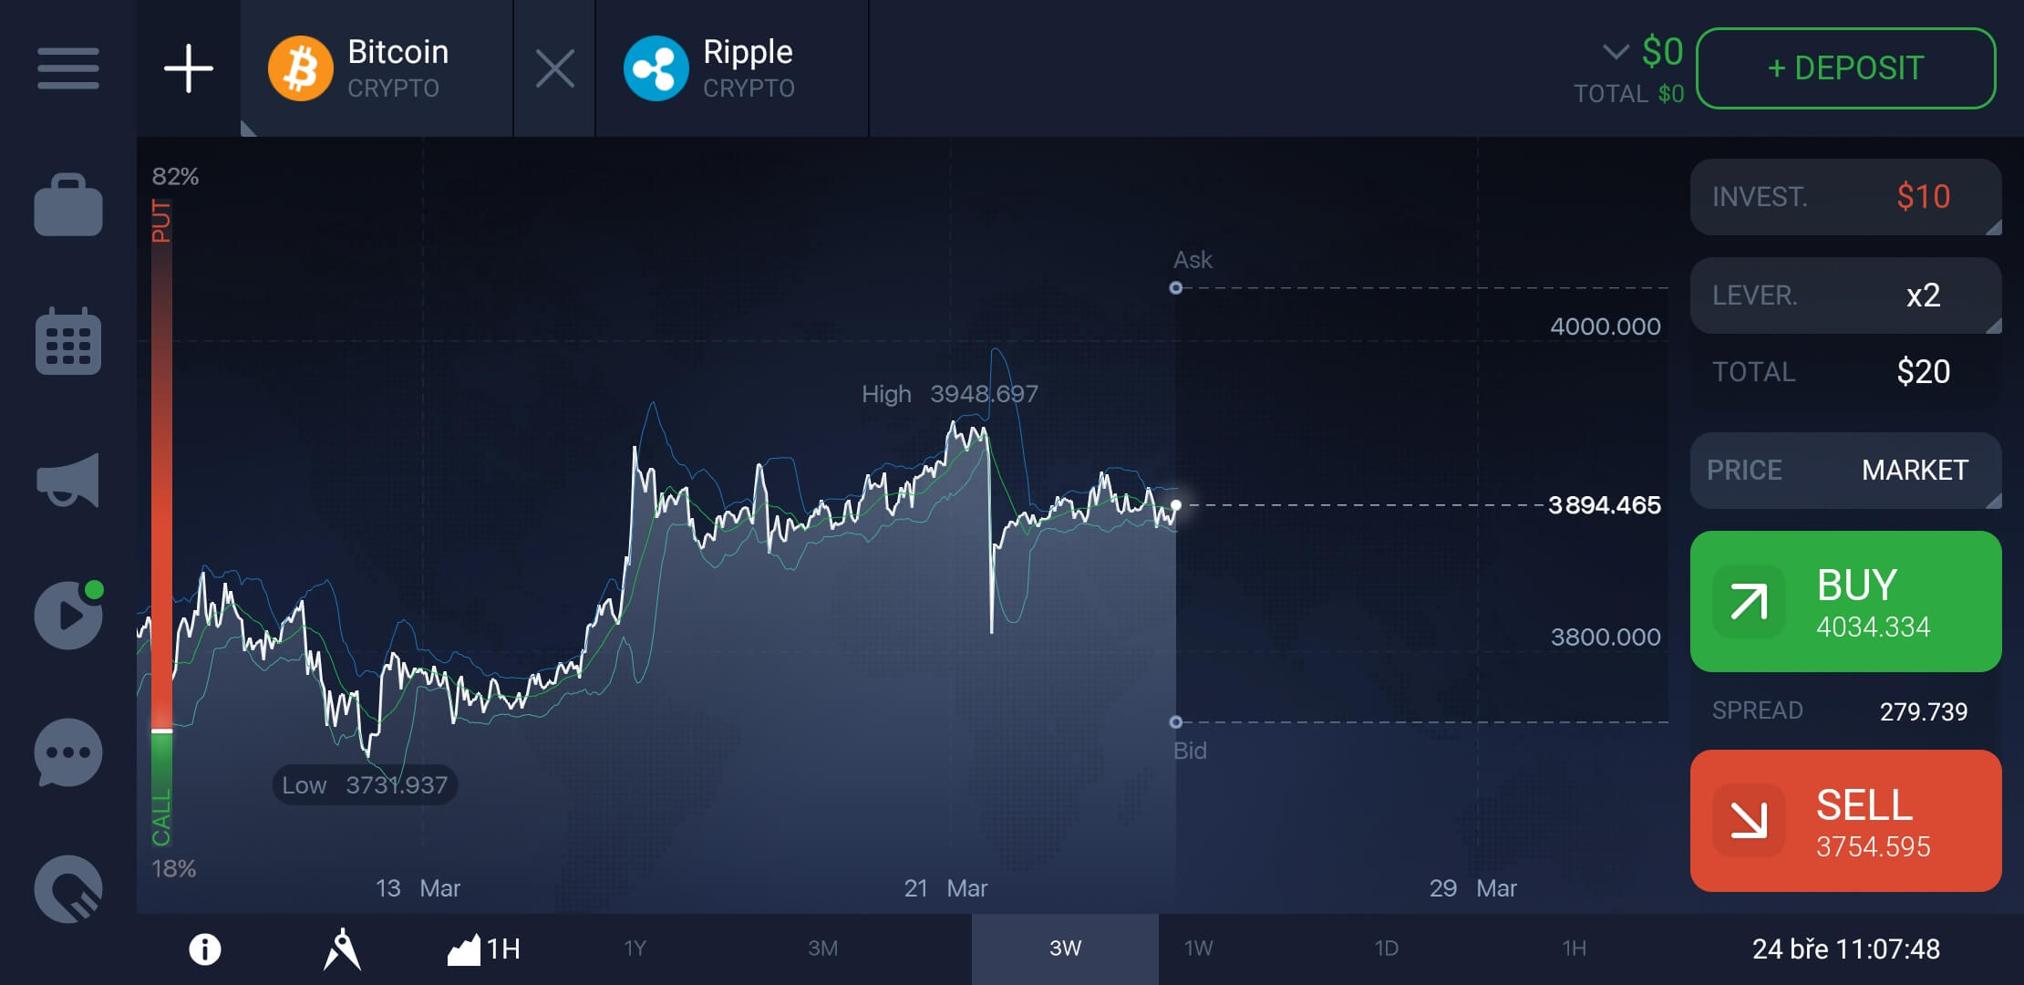Open the video tutorials play icon
The width and height of the screenshot is (2024, 985).
tap(68, 616)
